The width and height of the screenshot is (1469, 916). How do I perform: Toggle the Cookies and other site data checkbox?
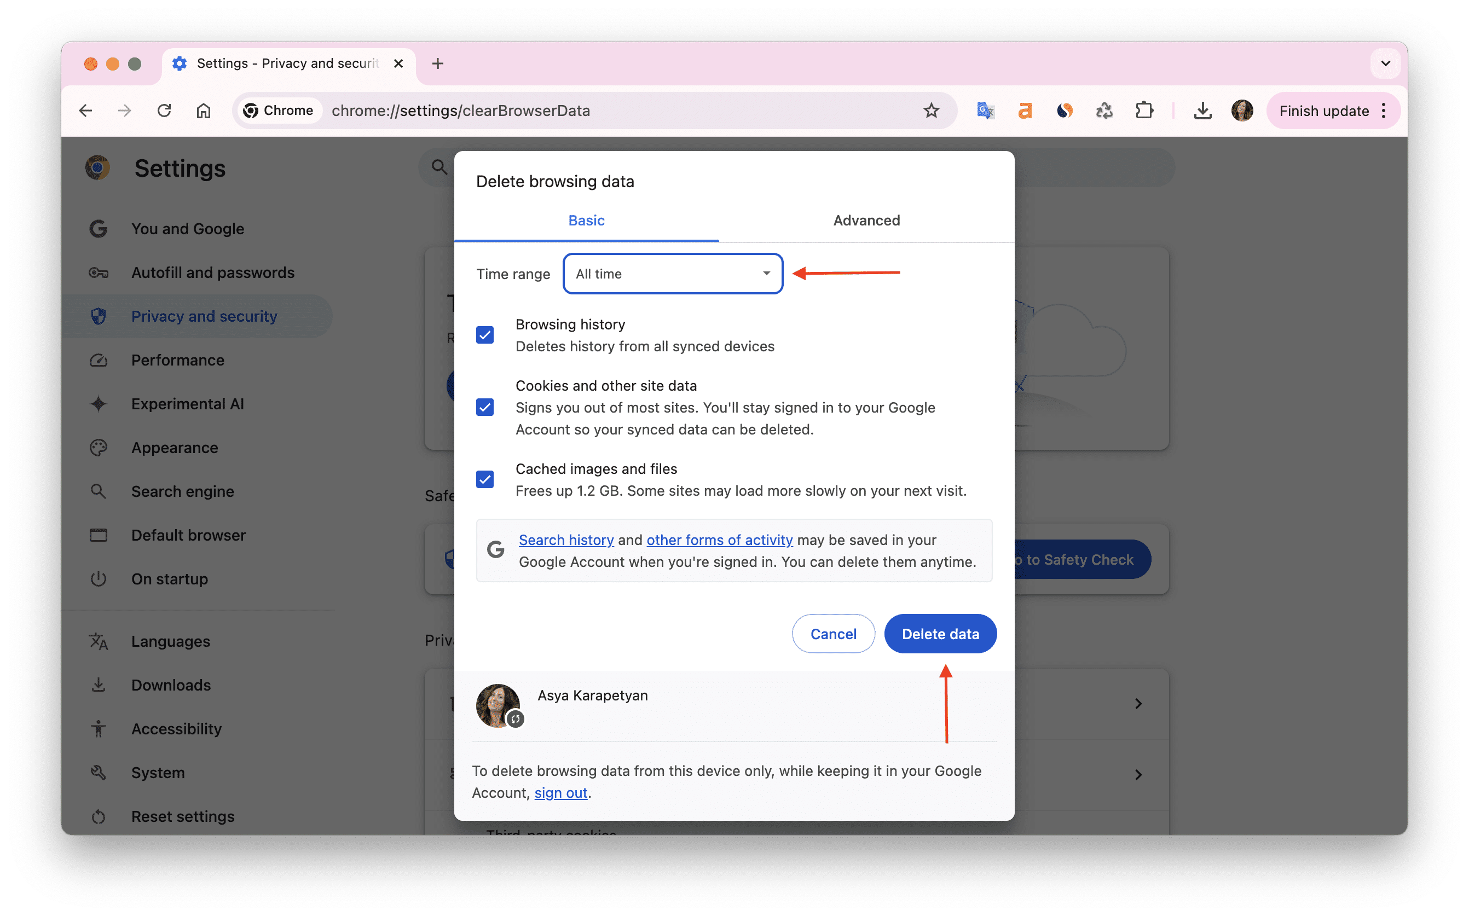click(x=484, y=406)
